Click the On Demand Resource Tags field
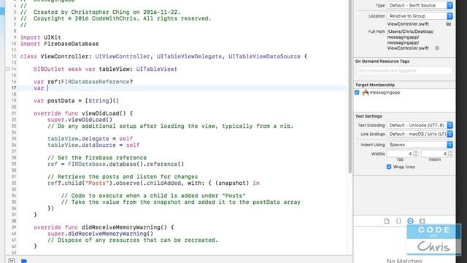 coord(404,71)
